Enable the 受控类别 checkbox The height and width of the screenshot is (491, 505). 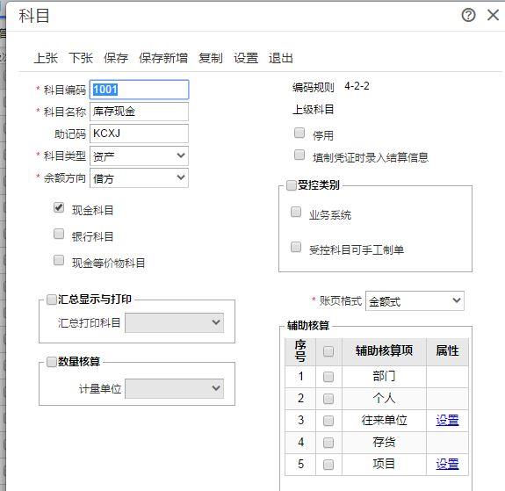coord(292,185)
